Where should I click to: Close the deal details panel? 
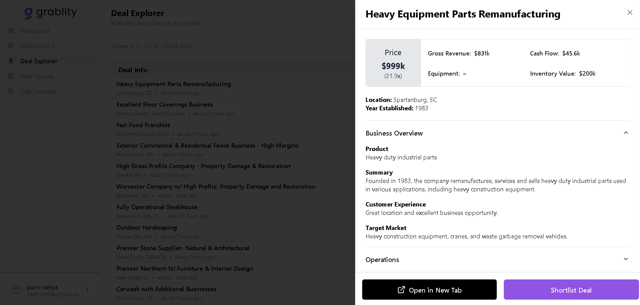click(x=630, y=12)
